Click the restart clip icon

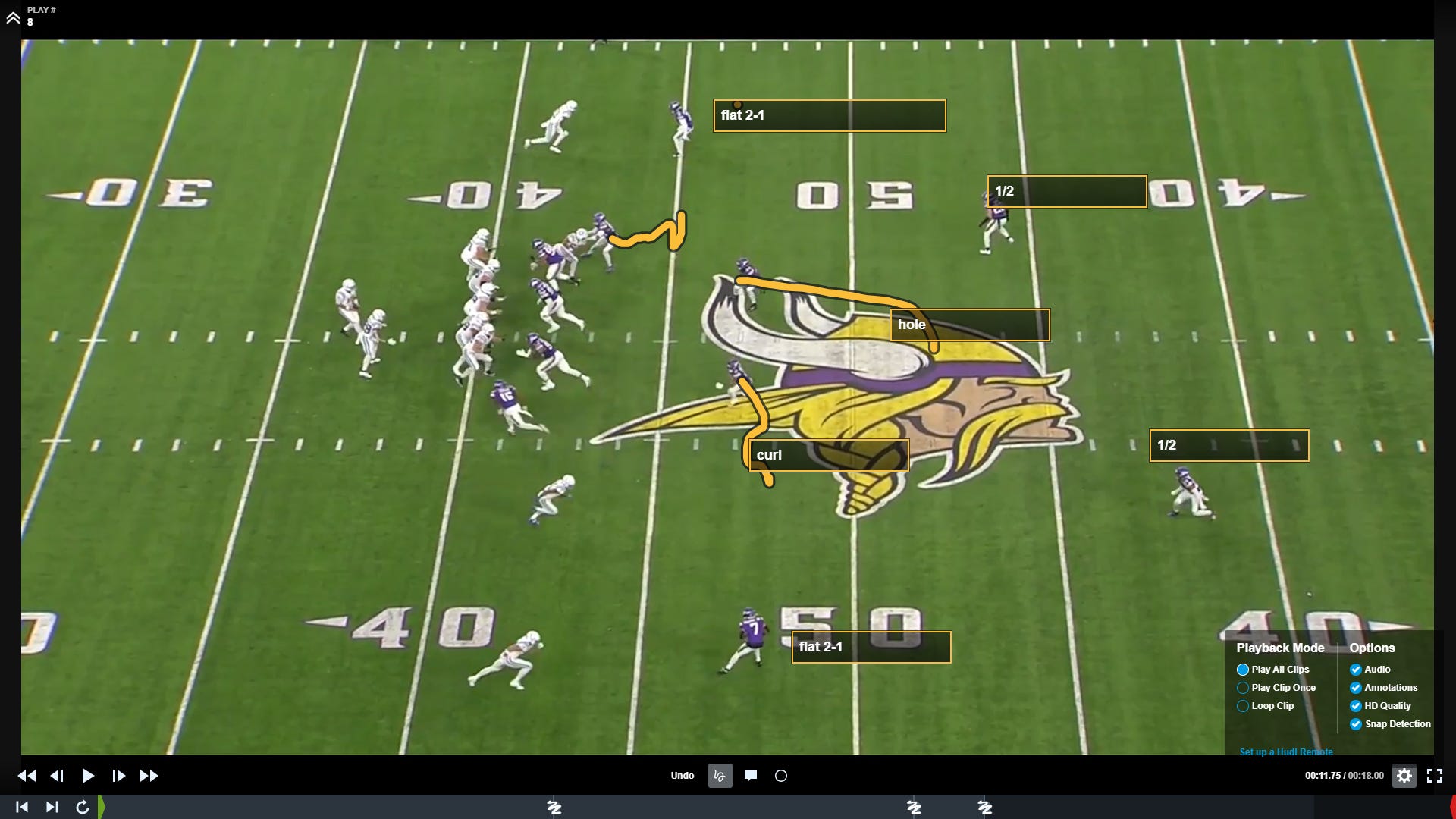click(83, 807)
